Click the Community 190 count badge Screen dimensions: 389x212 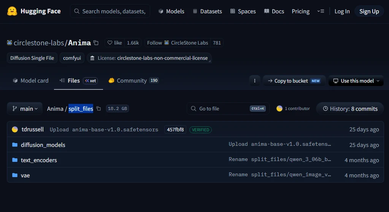[x=154, y=80]
